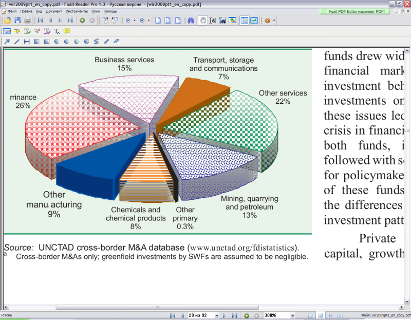Viewport: 411px width, 320px height.
Task: Open the 300% zoom level dropdown
Action: 293,315
